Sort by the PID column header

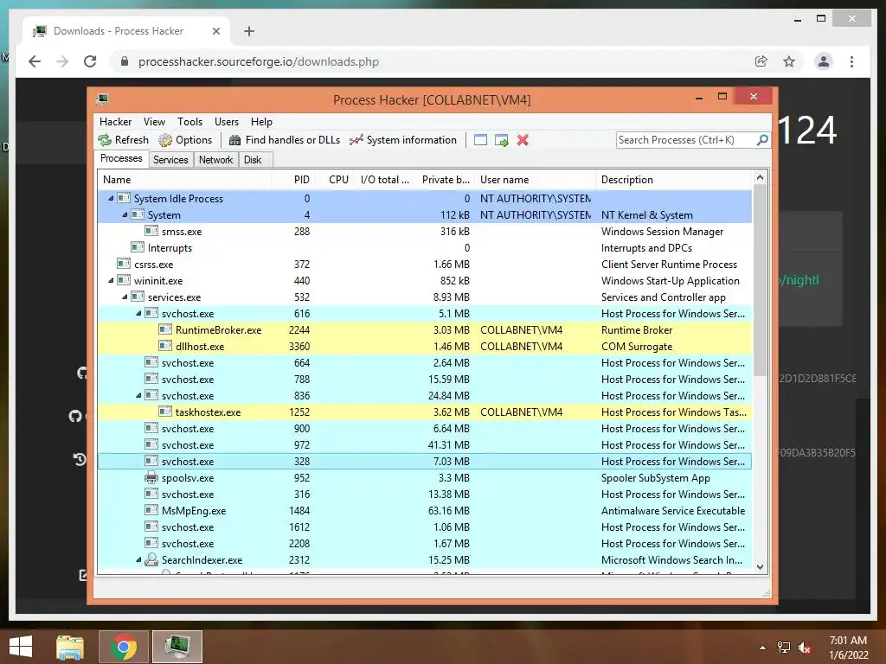tap(293, 180)
